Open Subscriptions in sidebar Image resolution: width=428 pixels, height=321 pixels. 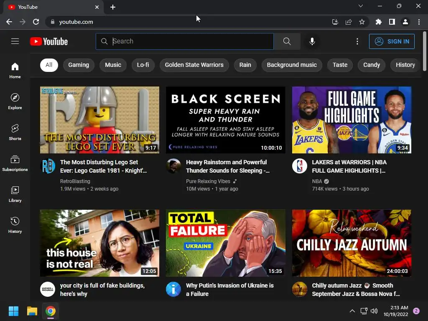point(15,163)
